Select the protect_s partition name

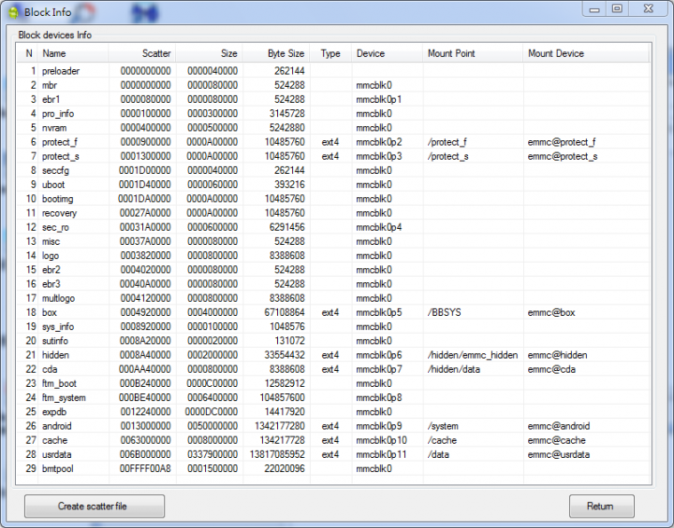coord(61,156)
